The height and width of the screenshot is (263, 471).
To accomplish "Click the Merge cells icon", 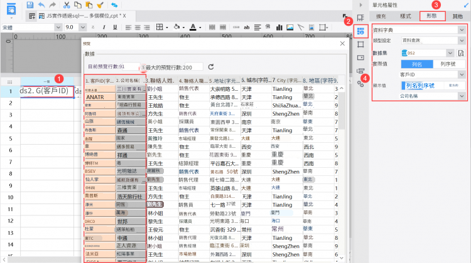I will click(x=212, y=28).
